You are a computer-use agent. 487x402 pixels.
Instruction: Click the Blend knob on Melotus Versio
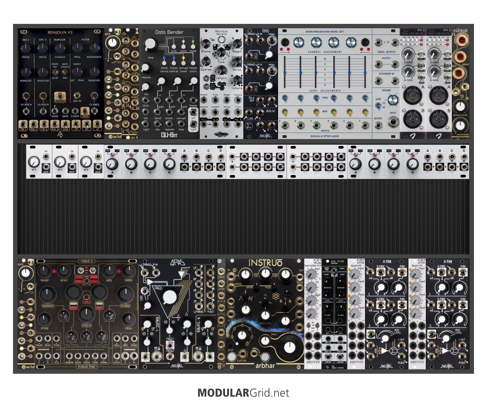point(206,44)
